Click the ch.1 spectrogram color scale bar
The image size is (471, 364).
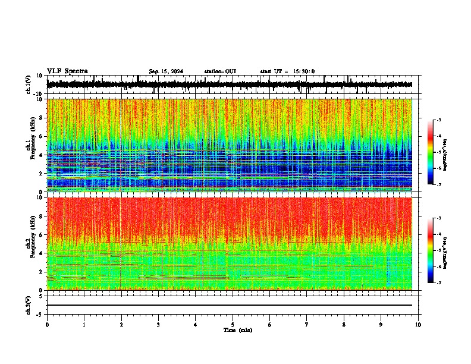point(431,152)
